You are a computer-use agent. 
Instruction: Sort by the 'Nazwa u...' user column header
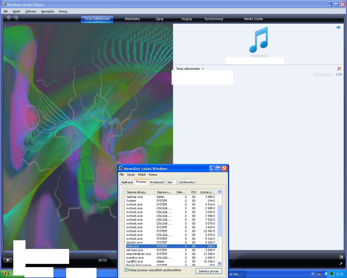coord(164,192)
